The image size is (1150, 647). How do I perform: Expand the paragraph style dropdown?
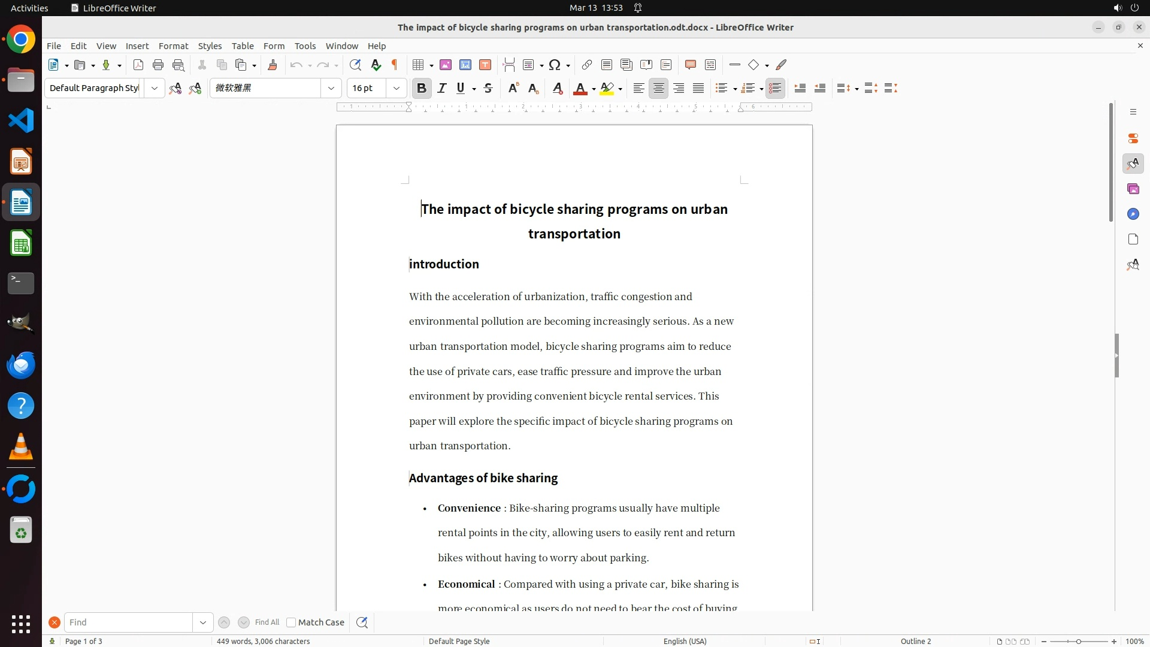[x=155, y=89]
